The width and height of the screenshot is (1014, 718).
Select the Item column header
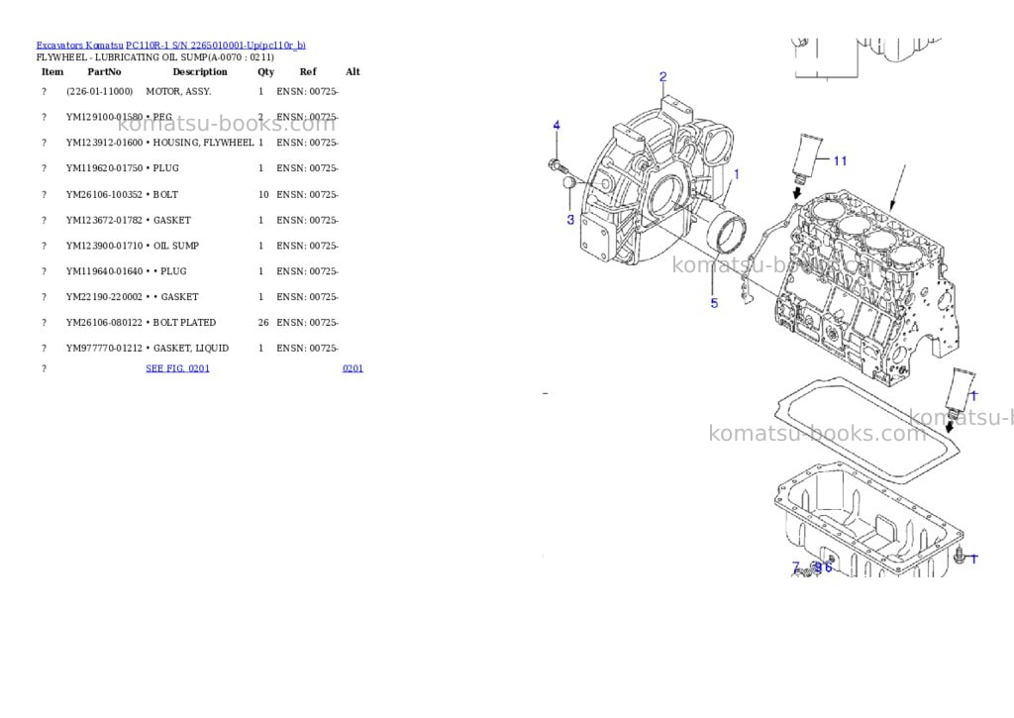(x=52, y=71)
